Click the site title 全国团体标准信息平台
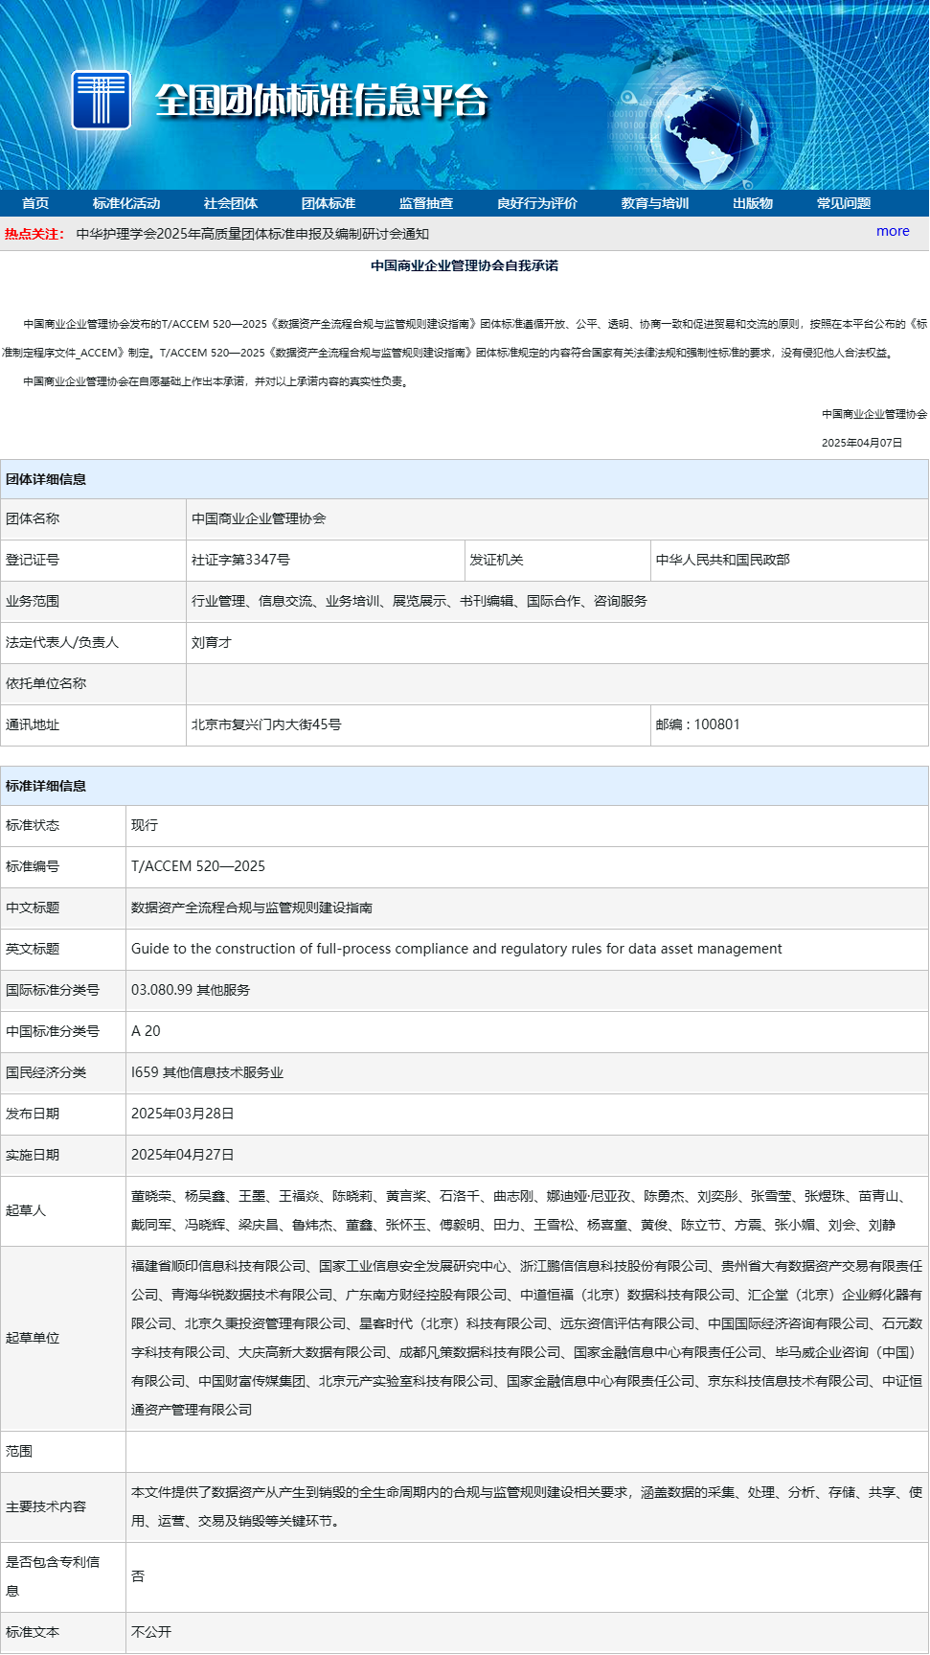The image size is (930, 1655). coord(322,101)
